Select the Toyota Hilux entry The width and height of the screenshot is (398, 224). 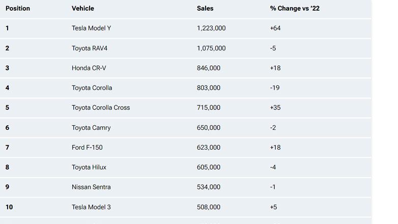click(x=89, y=167)
